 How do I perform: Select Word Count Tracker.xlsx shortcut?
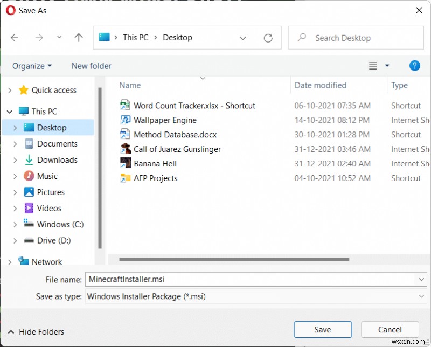point(194,106)
